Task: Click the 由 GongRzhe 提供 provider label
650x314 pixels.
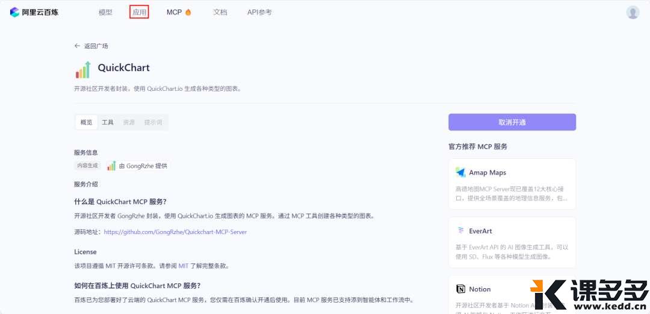Action: point(143,165)
